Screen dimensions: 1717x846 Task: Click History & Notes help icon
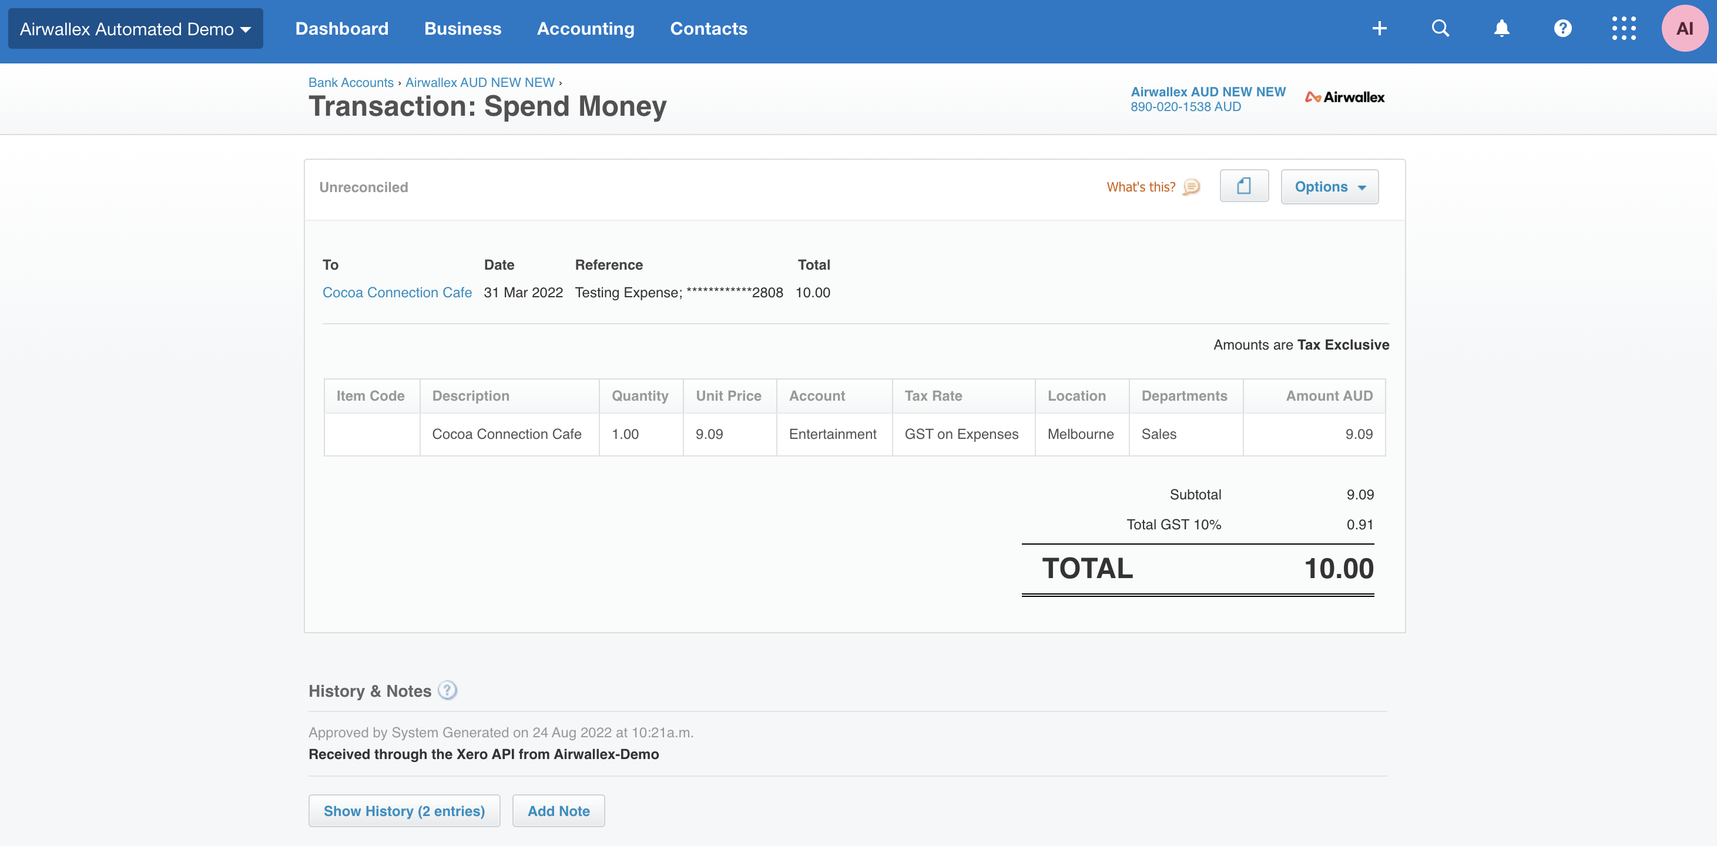(x=447, y=690)
